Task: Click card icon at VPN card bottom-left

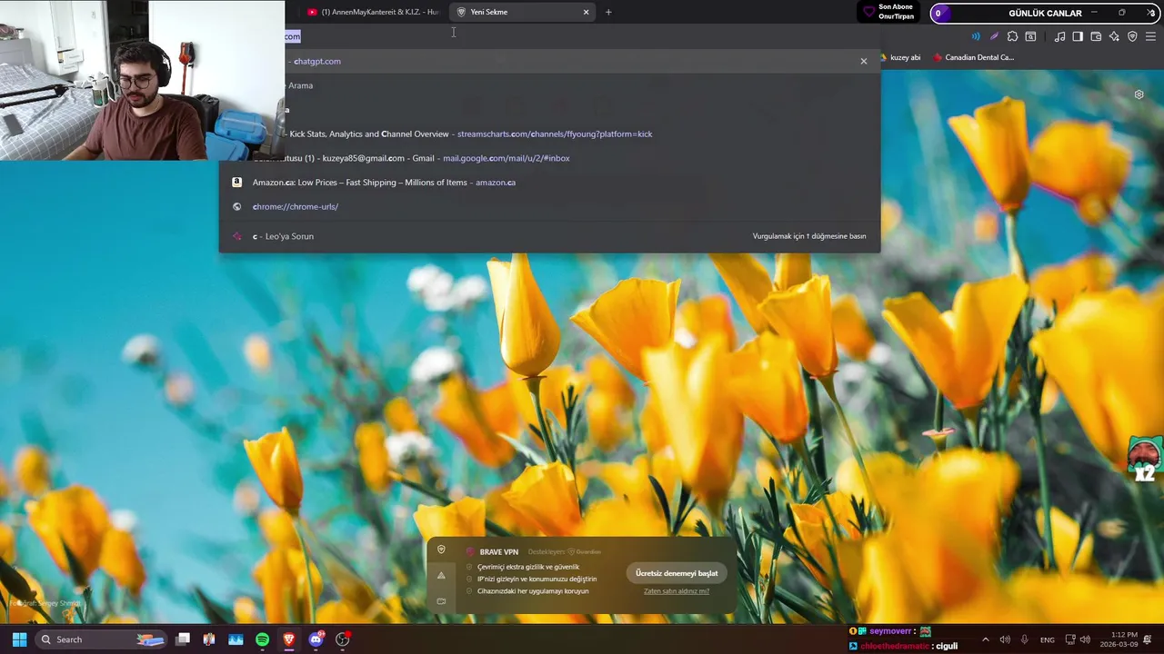Action: (x=441, y=600)
